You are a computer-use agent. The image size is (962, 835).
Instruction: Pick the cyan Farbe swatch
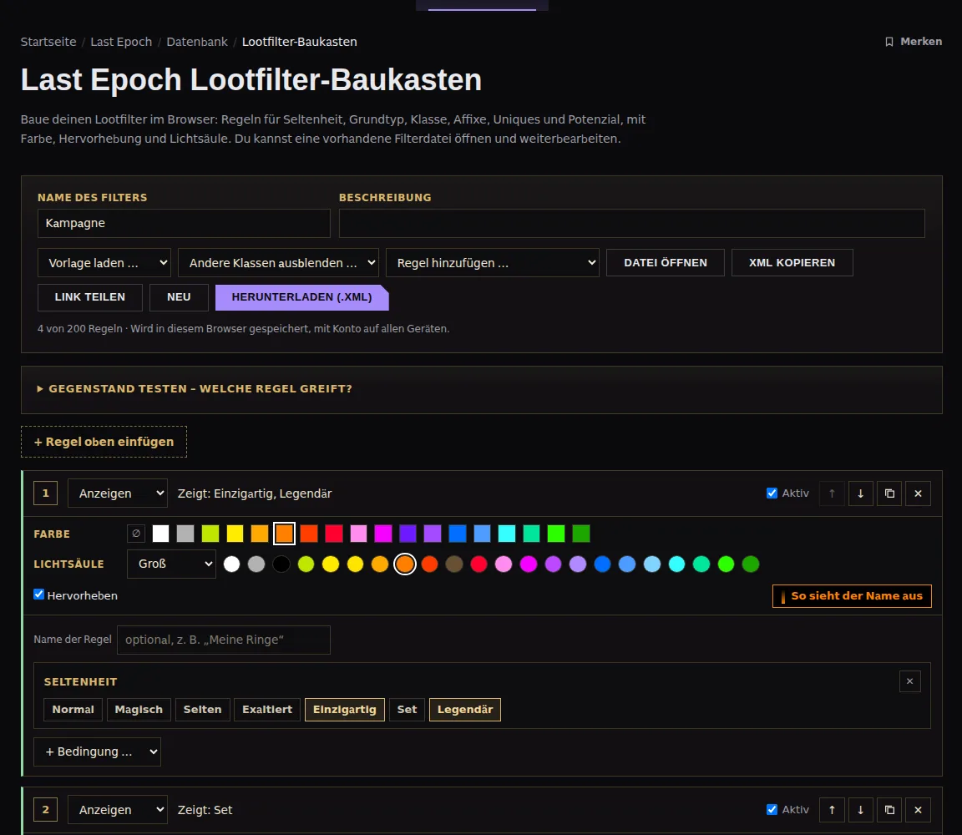(x=507, y=534)
